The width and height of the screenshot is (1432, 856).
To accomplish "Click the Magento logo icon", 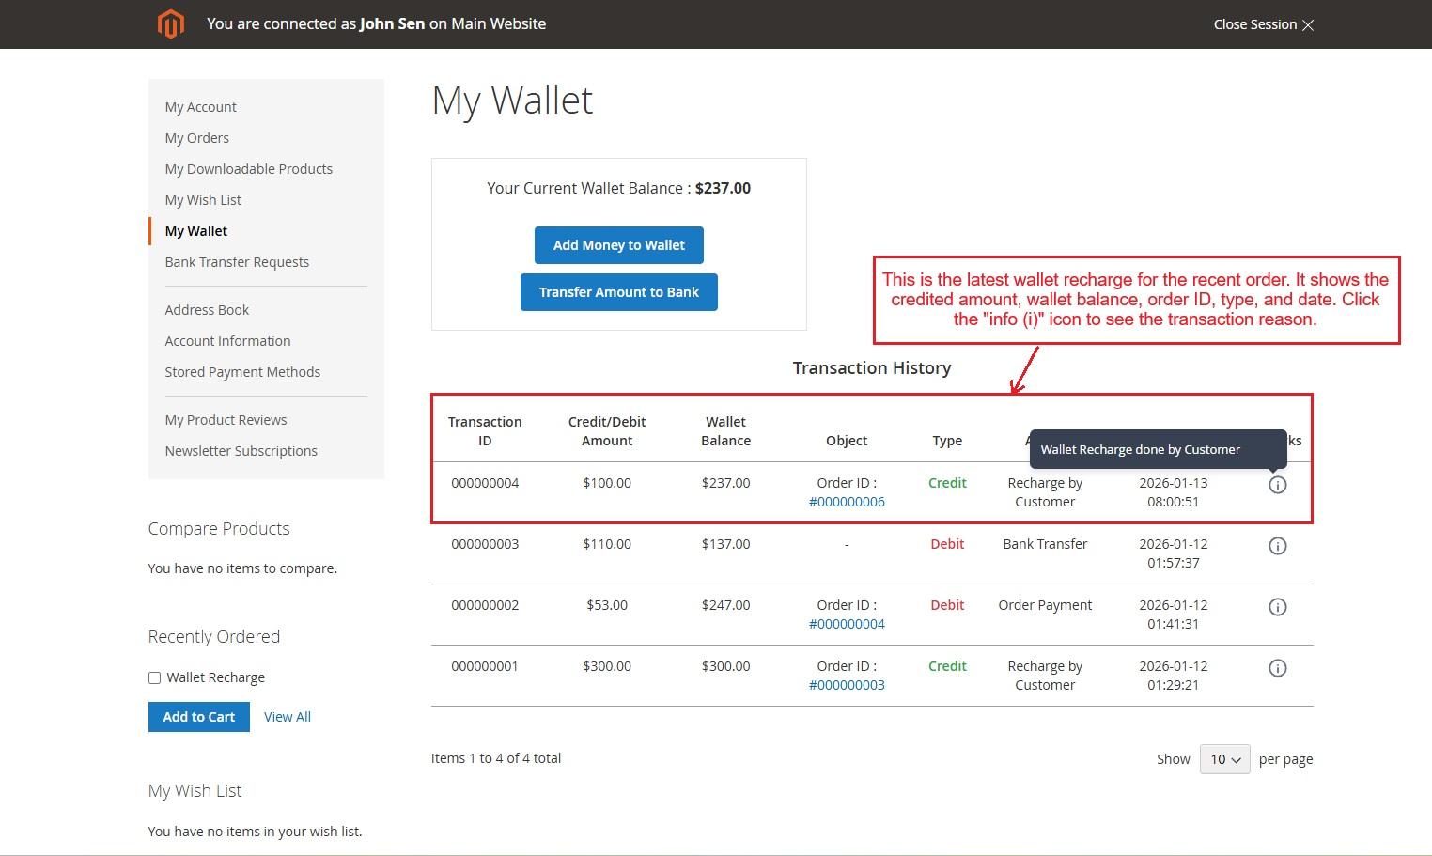I will pos(170,24).
